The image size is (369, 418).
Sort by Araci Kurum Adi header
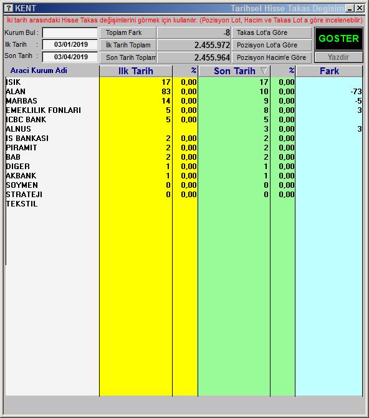coord(39,70)
